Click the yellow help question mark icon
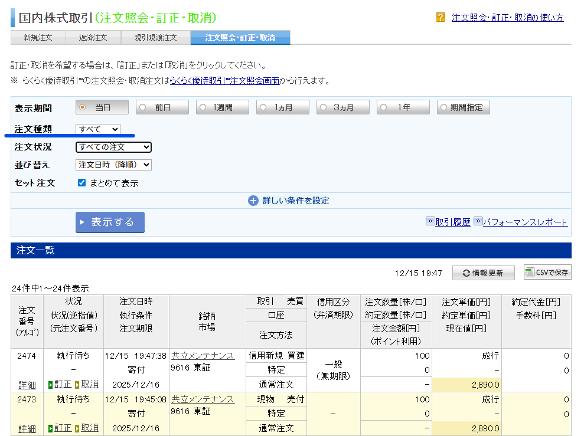The width and height of the screenshot is (584, 436). 440,18
